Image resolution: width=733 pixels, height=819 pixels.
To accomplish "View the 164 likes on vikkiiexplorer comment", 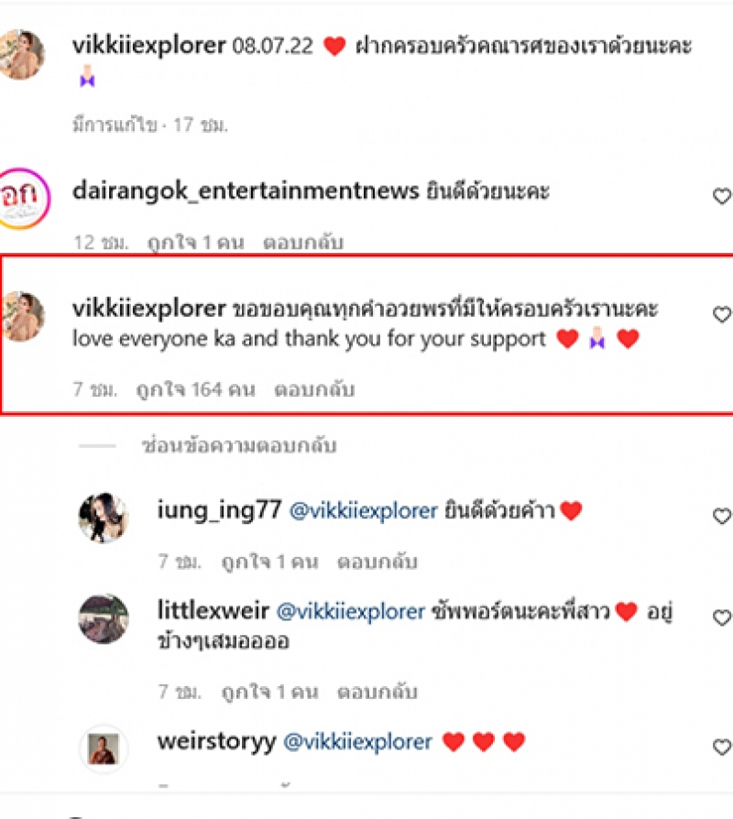I will tap(195, 389).
